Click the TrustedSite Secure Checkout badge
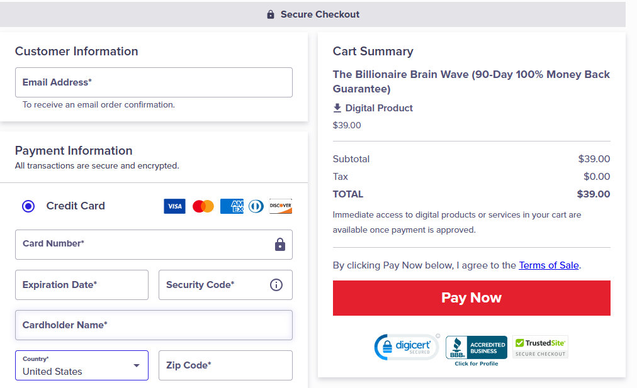Image resolution: width=637 pixels, height=388 pixels. coord(541,346)
